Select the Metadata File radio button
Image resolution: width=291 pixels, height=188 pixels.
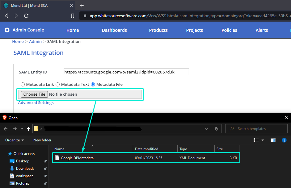click(93, 85)
